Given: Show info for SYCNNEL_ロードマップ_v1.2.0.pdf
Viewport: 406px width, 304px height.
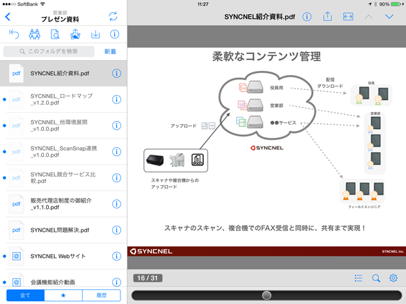Looking at the screenshot, I should (116, 99).
